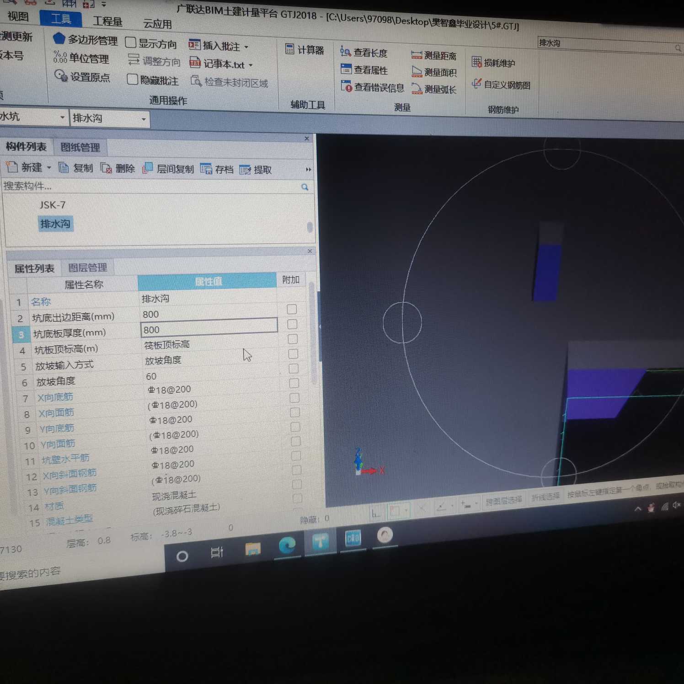Click 提取 extract component button
This screenshot has width=684, height=684.
tap(256, 170)
